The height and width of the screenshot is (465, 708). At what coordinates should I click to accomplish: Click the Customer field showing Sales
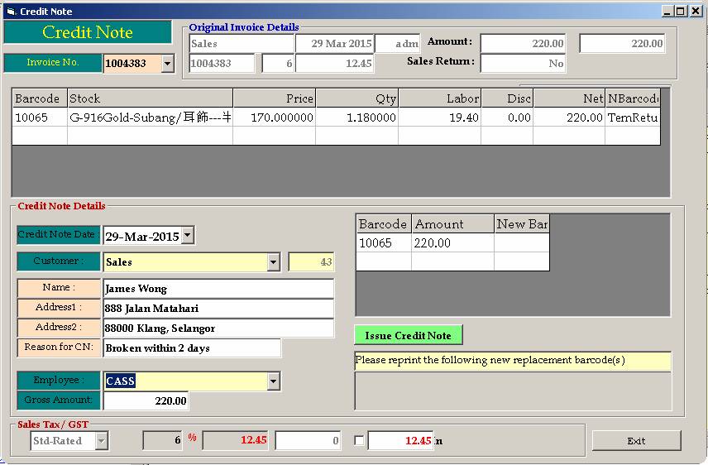point(185,261)
